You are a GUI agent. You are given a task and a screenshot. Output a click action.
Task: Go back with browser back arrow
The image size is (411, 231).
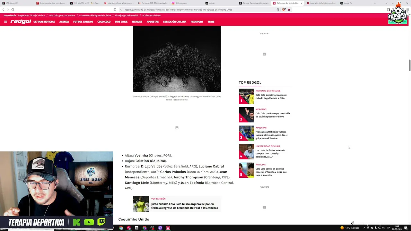point(3,10)
